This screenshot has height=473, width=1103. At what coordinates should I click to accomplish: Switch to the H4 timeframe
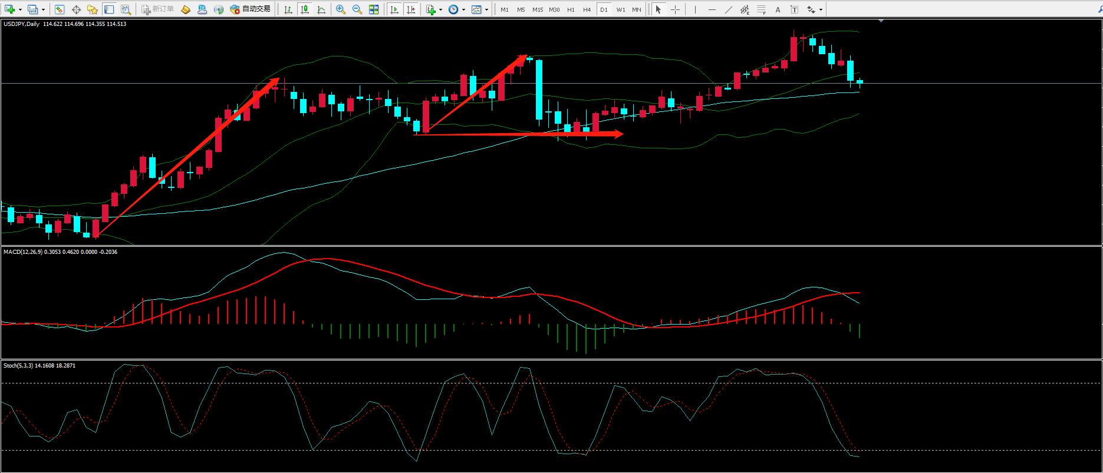[587, 9]
